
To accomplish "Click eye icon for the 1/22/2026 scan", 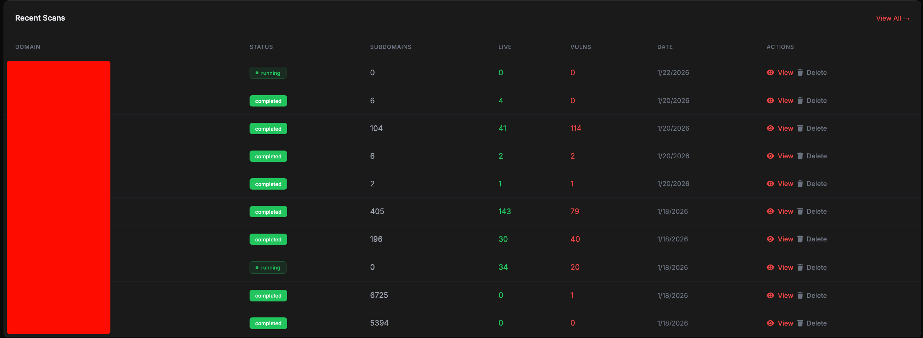I will (x=770, y=72).
